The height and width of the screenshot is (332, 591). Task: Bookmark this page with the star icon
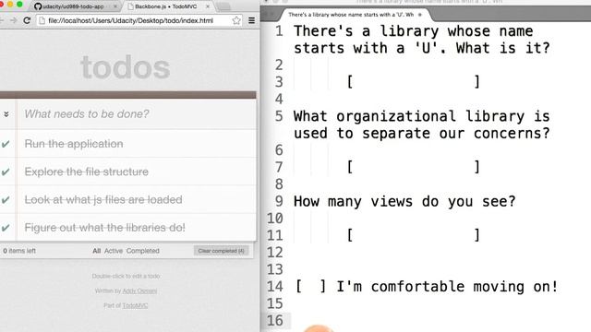coord(236,20)
